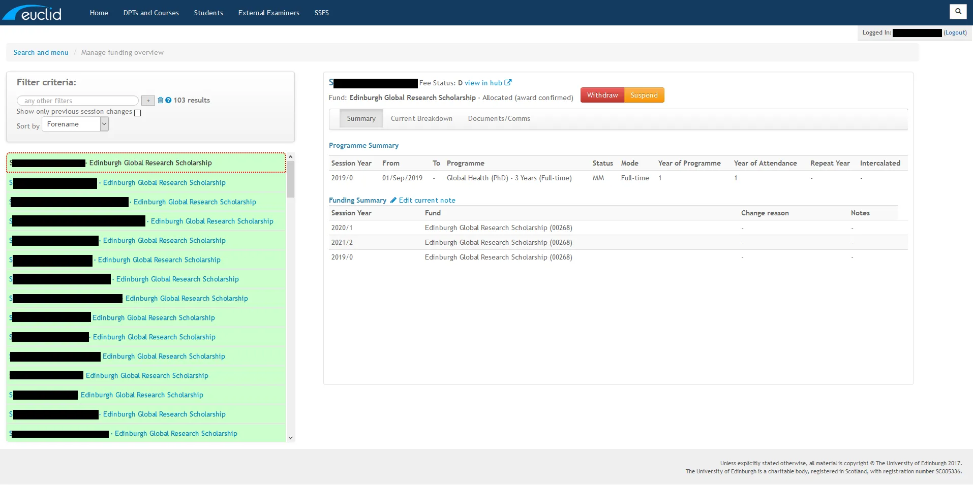Add a filter using the plus button

point(147,101)
